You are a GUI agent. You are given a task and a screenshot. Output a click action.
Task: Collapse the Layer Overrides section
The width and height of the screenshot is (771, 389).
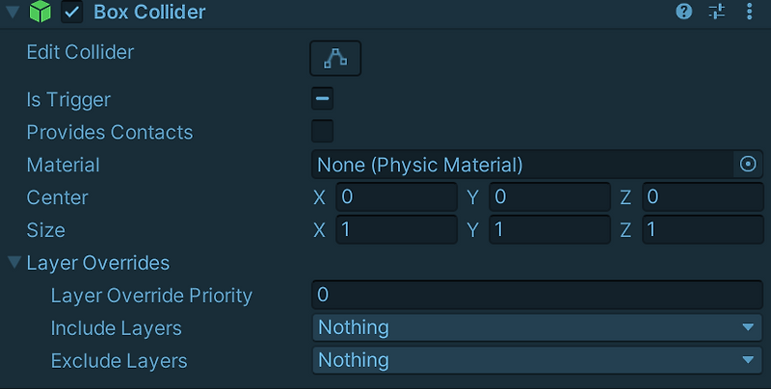click(x=13, y=262)
